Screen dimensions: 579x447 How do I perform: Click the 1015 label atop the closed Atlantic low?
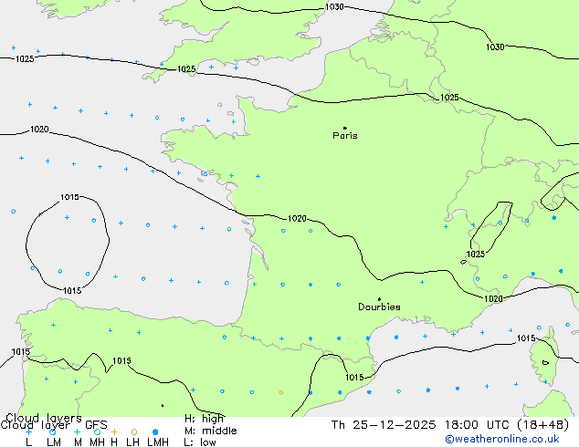69,197
